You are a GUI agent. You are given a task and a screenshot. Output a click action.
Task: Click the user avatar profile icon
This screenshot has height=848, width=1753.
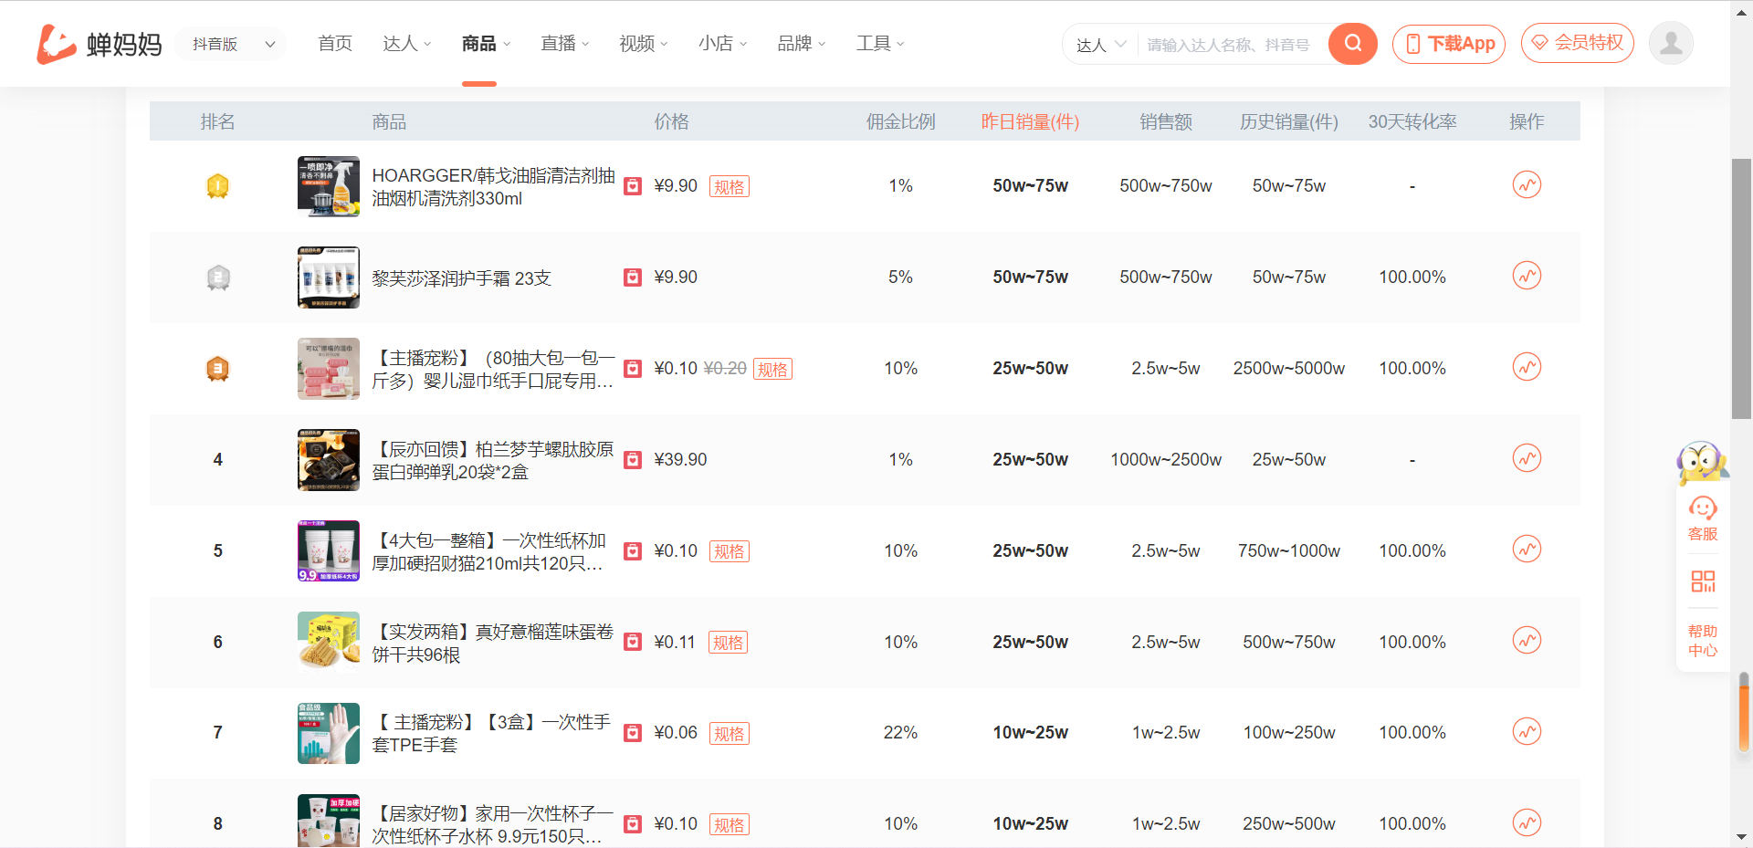tap(1671, 44)
